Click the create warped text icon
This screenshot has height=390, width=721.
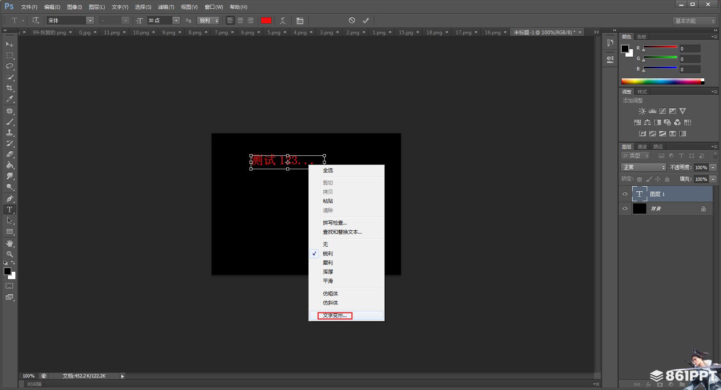pyautogui.click(x=282, y=20)
